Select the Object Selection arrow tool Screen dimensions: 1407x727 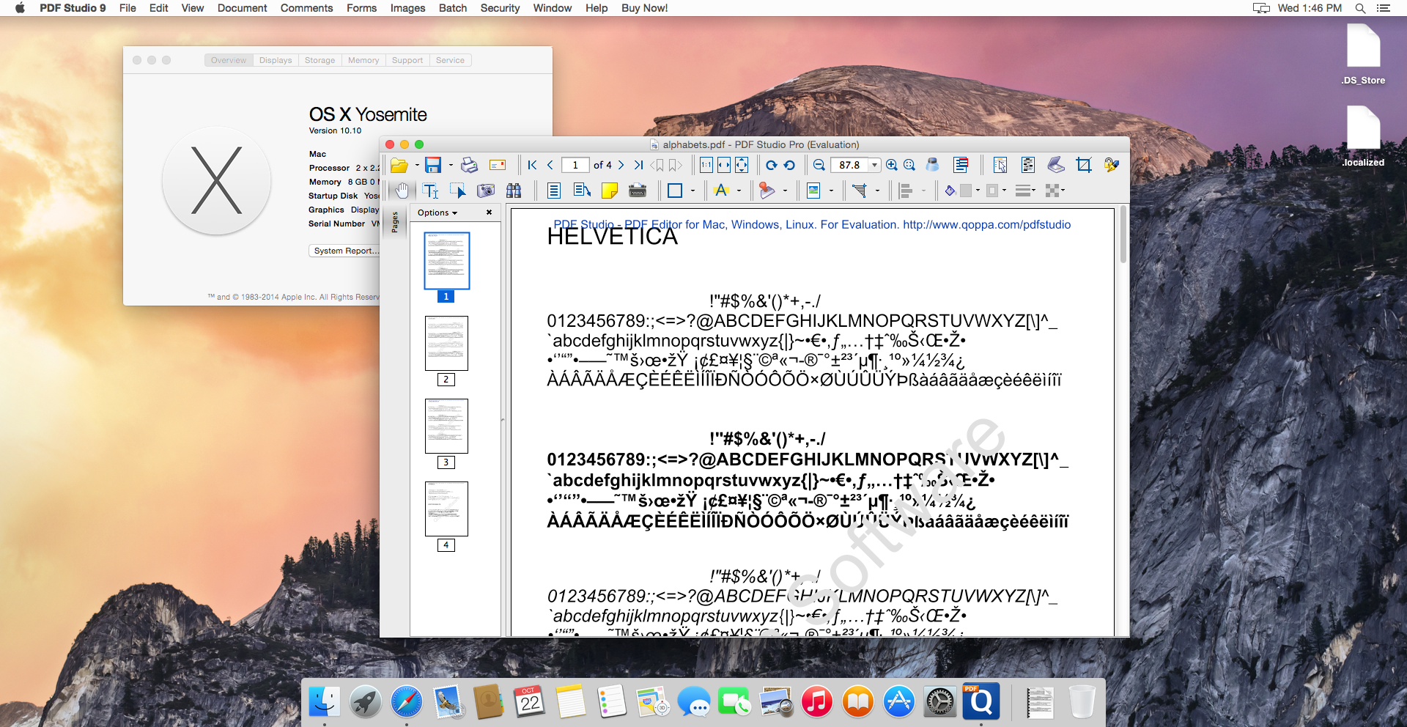point(458,191)
